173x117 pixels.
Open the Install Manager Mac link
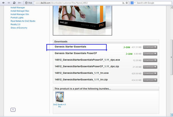20,11
